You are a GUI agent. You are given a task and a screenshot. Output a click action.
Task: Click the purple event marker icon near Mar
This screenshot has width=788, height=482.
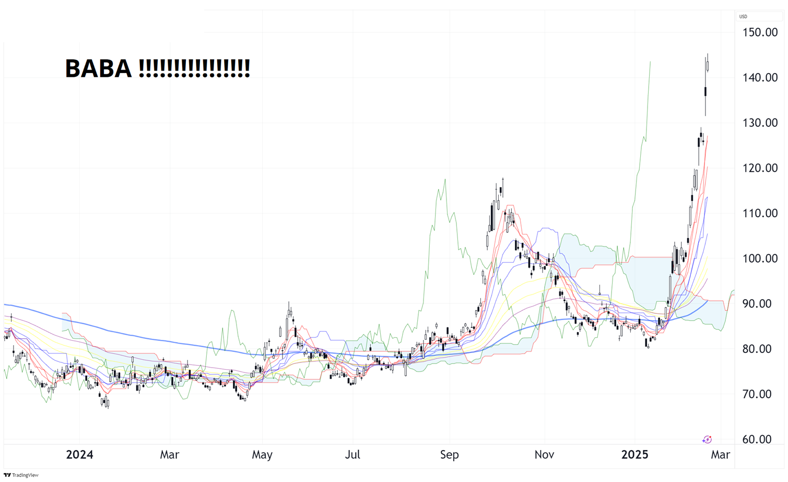coord(707,440)
